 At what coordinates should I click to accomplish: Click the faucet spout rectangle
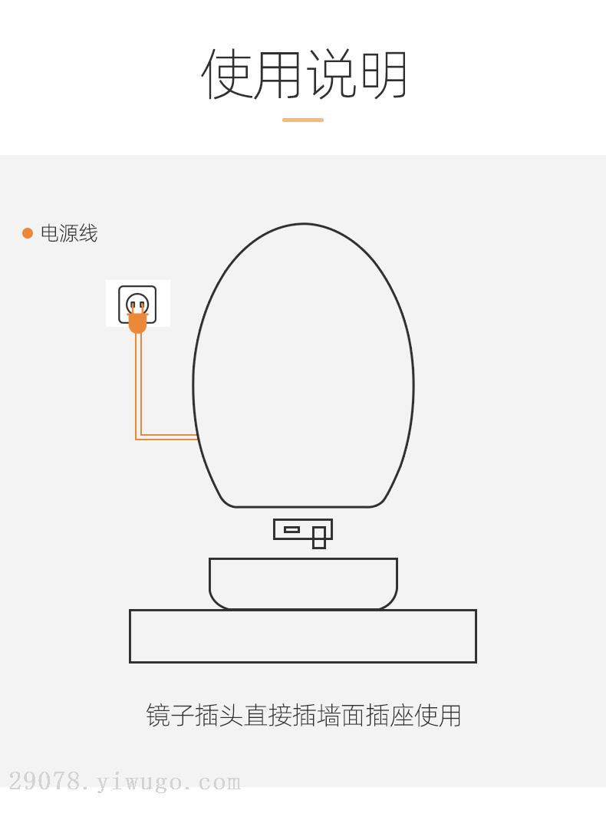coord(319,538)
